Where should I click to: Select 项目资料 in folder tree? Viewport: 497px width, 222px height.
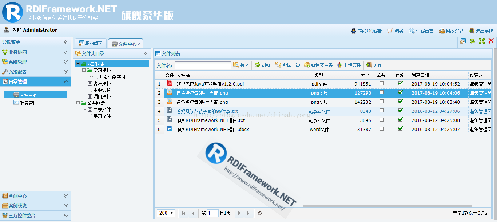pos(102,96)
